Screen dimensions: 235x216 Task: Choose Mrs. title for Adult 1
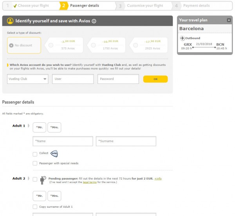(x=54, y=127)
